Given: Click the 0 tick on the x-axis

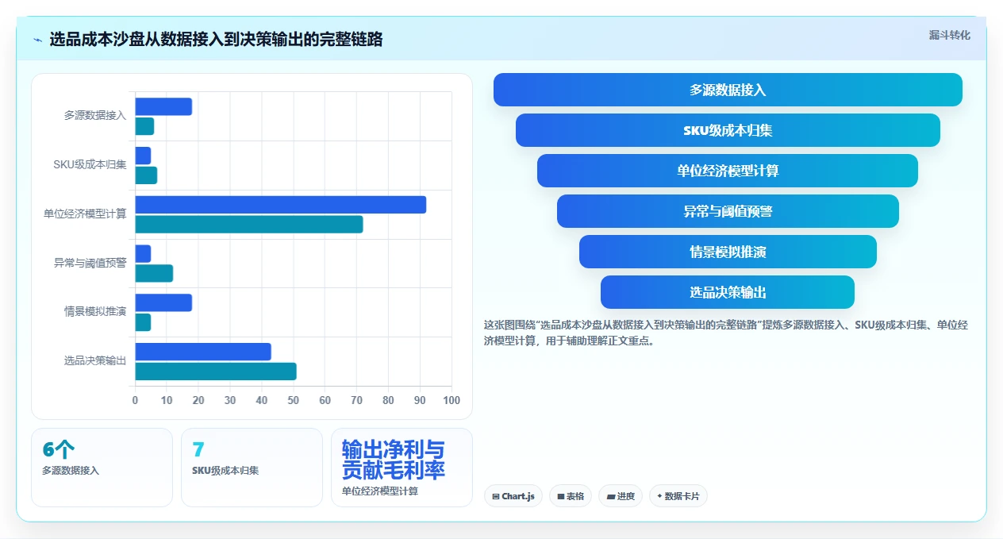Looking at the screenshot, I should (x=135, y=400).
